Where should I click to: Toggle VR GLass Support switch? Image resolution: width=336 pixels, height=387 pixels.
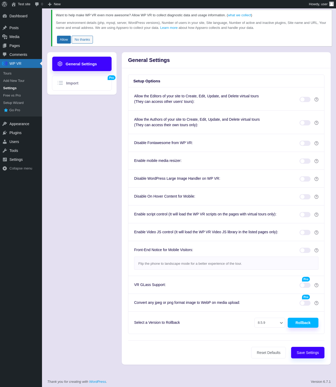pos(305,285)
